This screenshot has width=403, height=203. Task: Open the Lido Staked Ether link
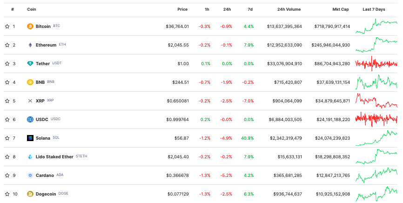(54, 157)
